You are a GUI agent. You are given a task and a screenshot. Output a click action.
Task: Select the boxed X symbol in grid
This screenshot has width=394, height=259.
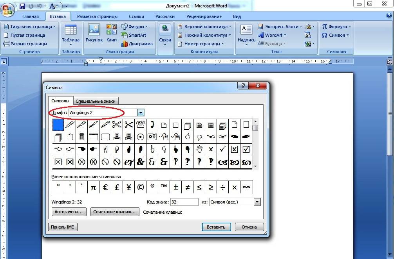coord(234,149)
